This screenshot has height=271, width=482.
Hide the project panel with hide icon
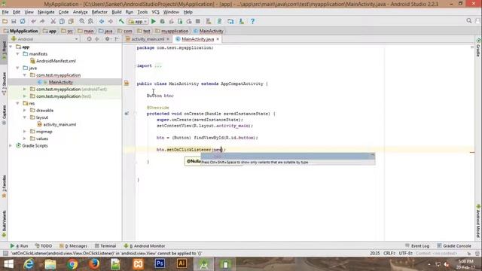(117, 39)
